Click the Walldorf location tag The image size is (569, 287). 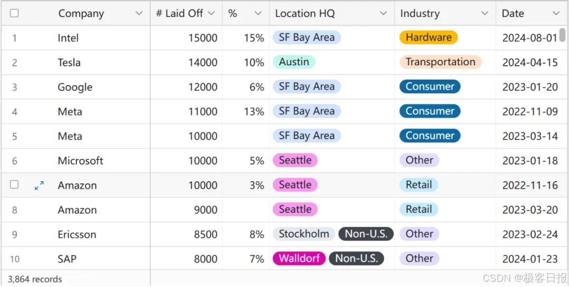[x=299, y=259]
